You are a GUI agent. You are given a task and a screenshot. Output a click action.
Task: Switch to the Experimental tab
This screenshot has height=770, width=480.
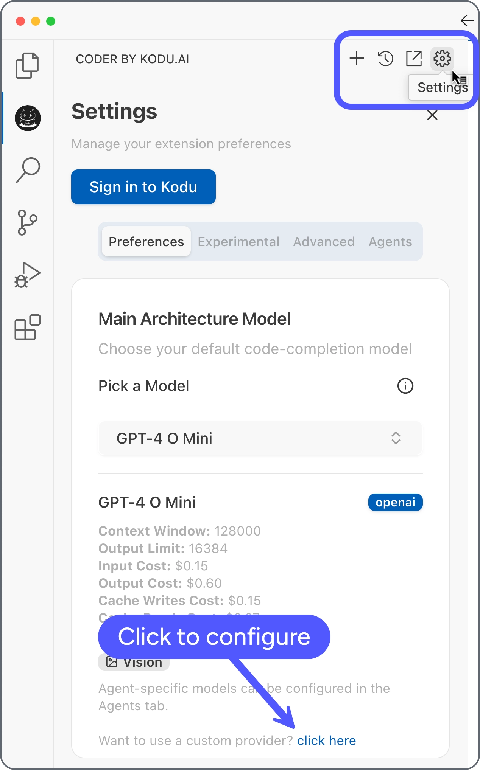(x=238, y=241)
